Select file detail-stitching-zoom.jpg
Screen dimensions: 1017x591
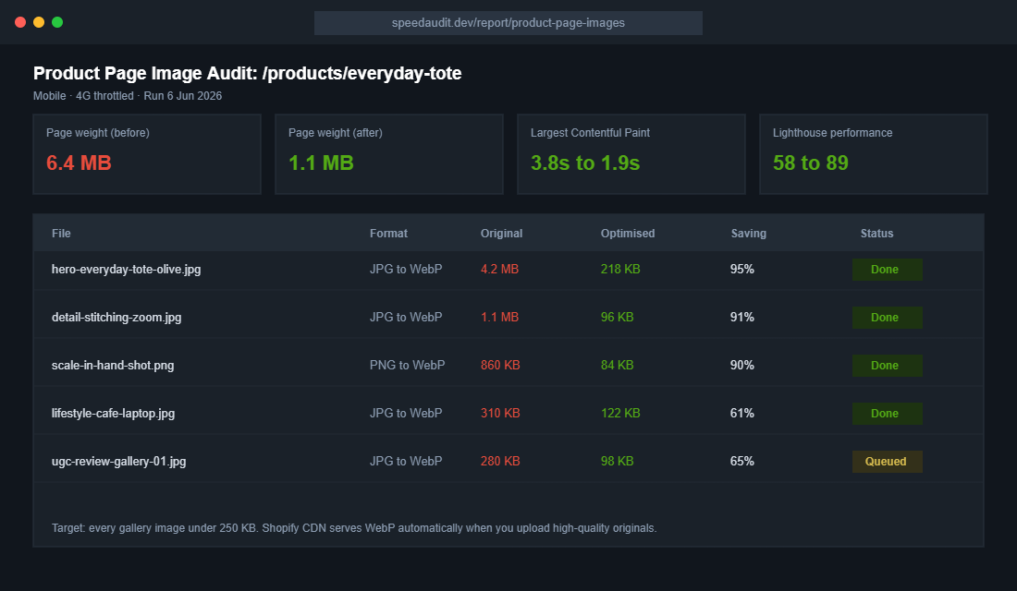click(116, 318)
